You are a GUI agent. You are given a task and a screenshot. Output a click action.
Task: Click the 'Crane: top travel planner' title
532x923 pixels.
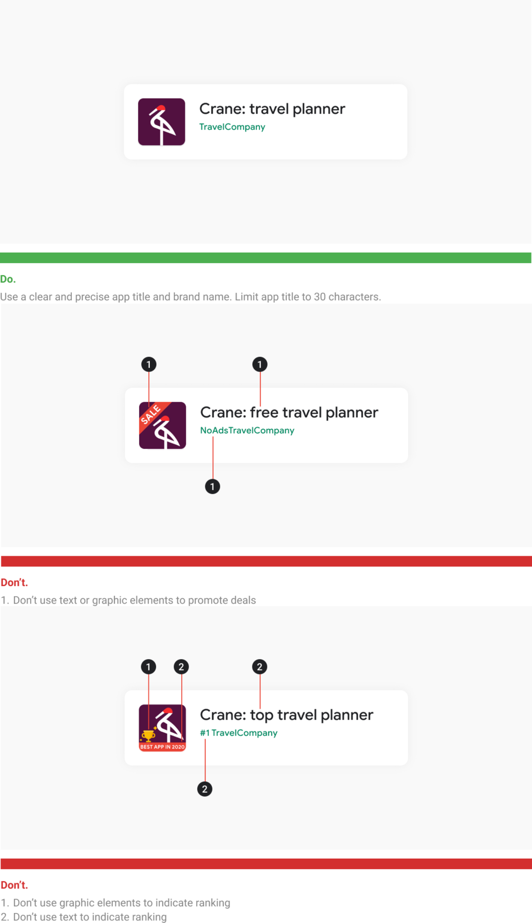point(287,715)
